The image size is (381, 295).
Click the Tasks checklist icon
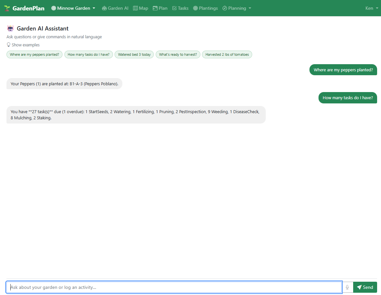[174, 8]
